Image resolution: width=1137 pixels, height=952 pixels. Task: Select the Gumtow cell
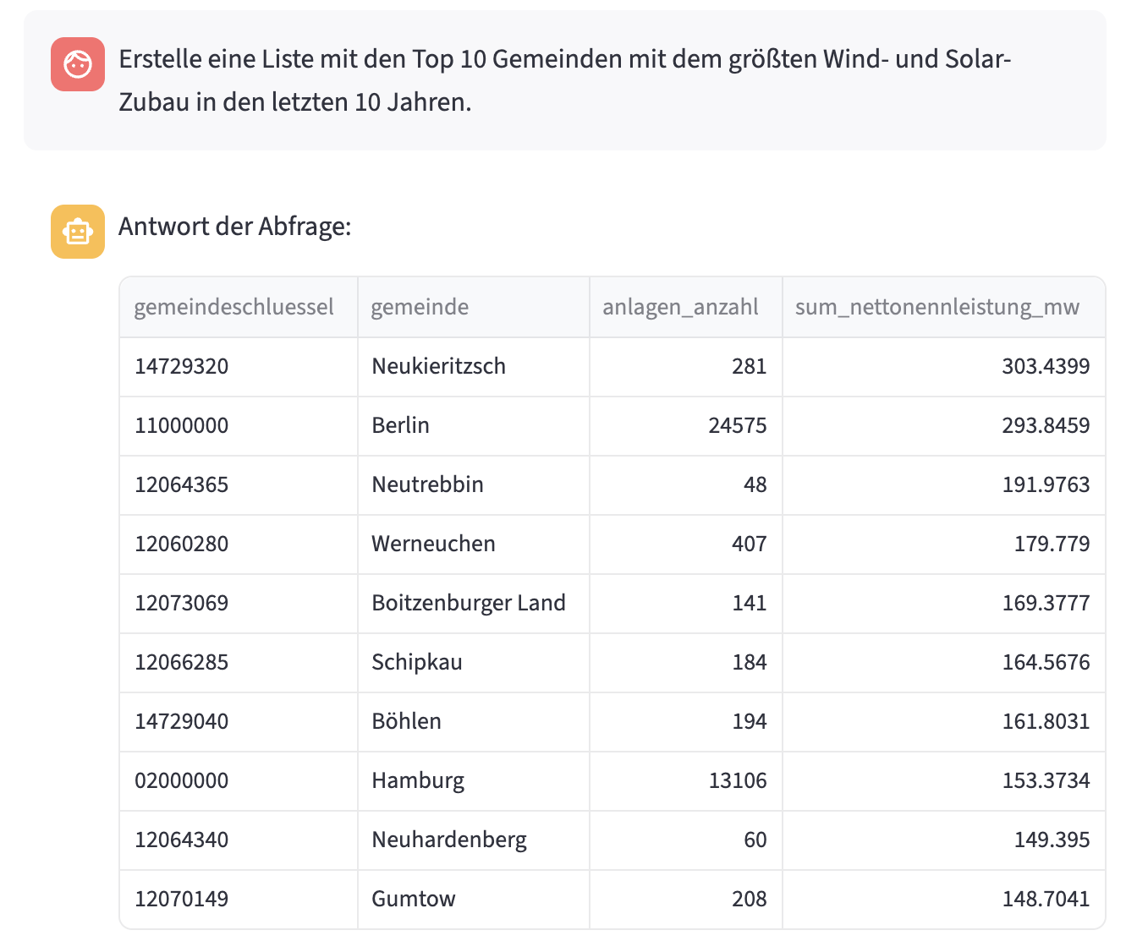pos(474,900)
